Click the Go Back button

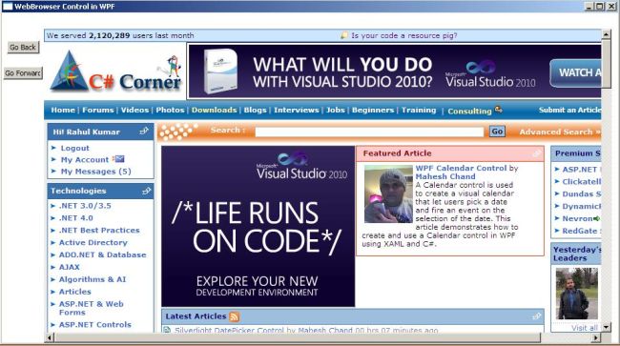pyautogui.click(x=23, y=48)
